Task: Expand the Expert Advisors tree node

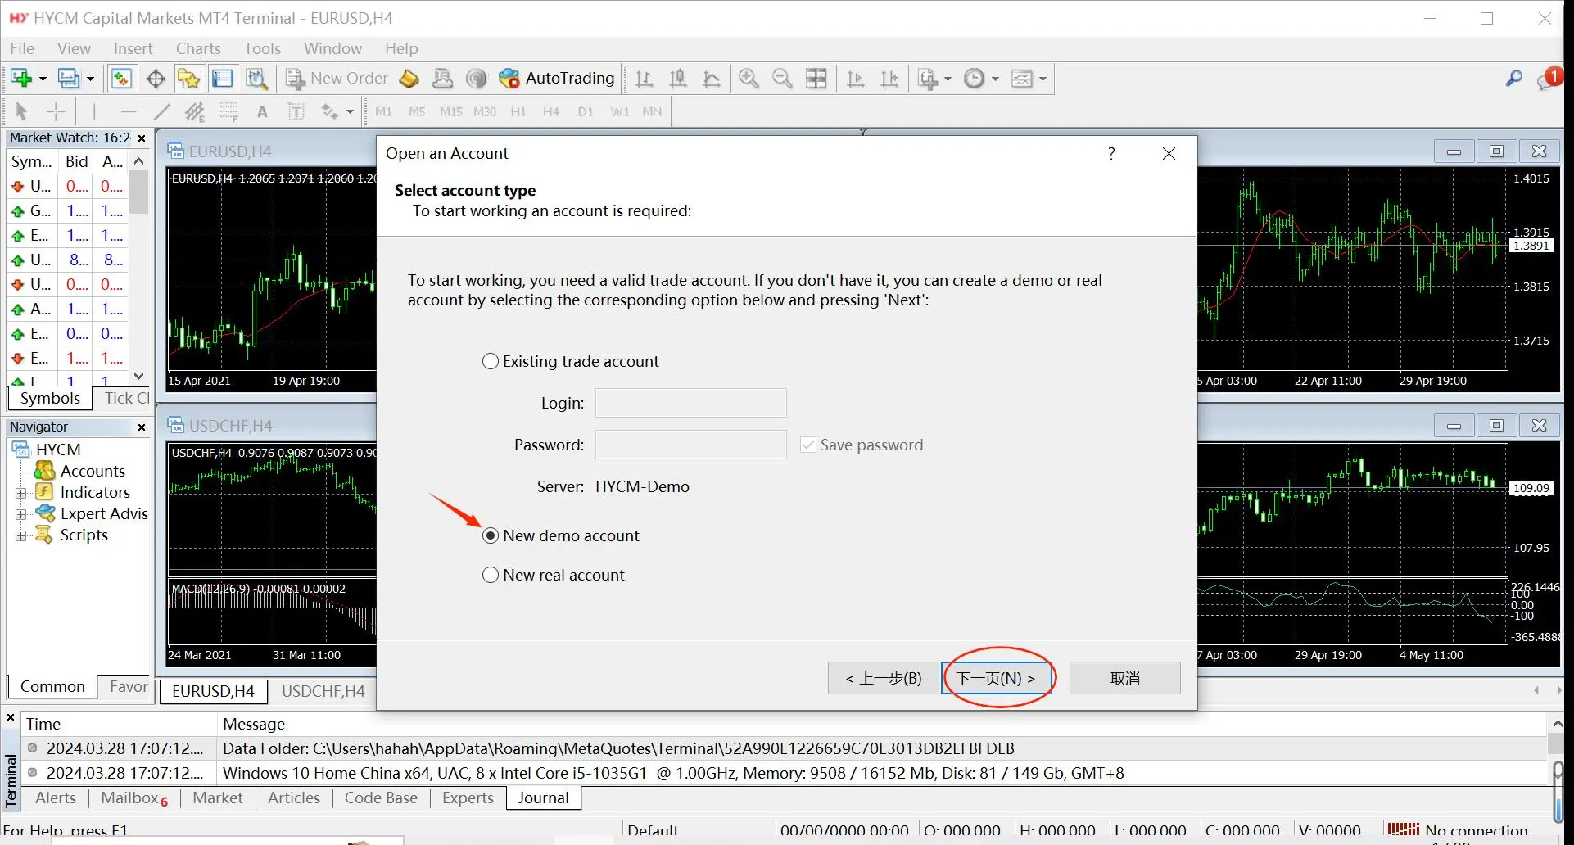Action: [x=20, y=514]
